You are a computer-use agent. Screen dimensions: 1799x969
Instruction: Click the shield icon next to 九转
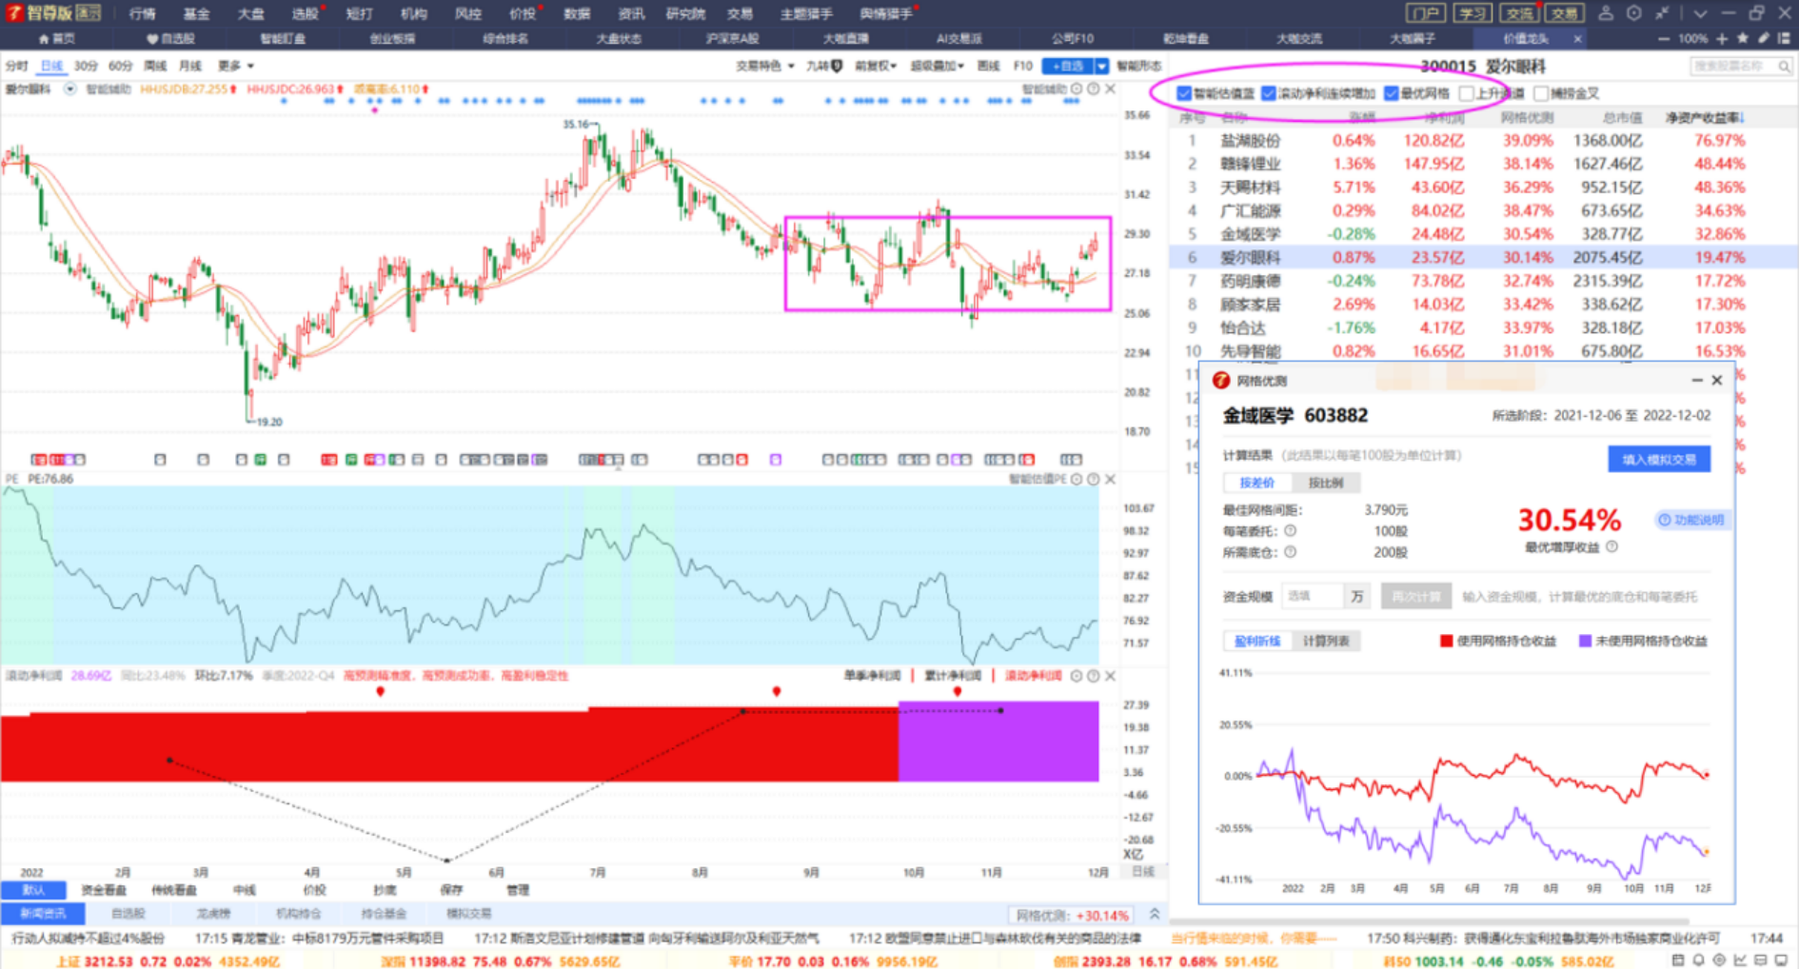click(x=837, y=66)
